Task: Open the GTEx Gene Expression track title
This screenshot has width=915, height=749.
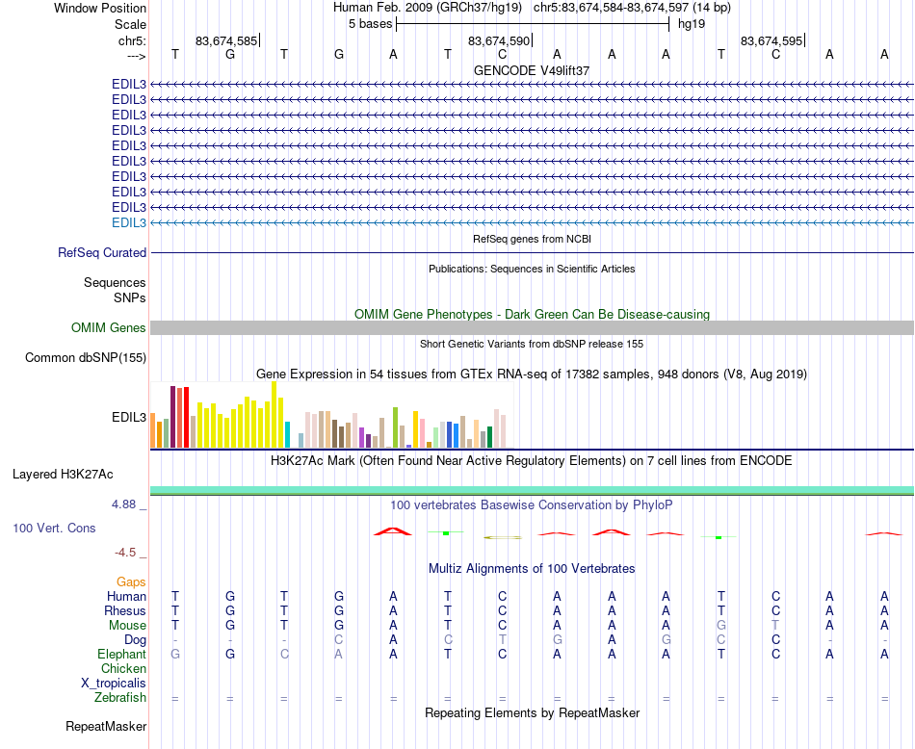Action: 532,374
